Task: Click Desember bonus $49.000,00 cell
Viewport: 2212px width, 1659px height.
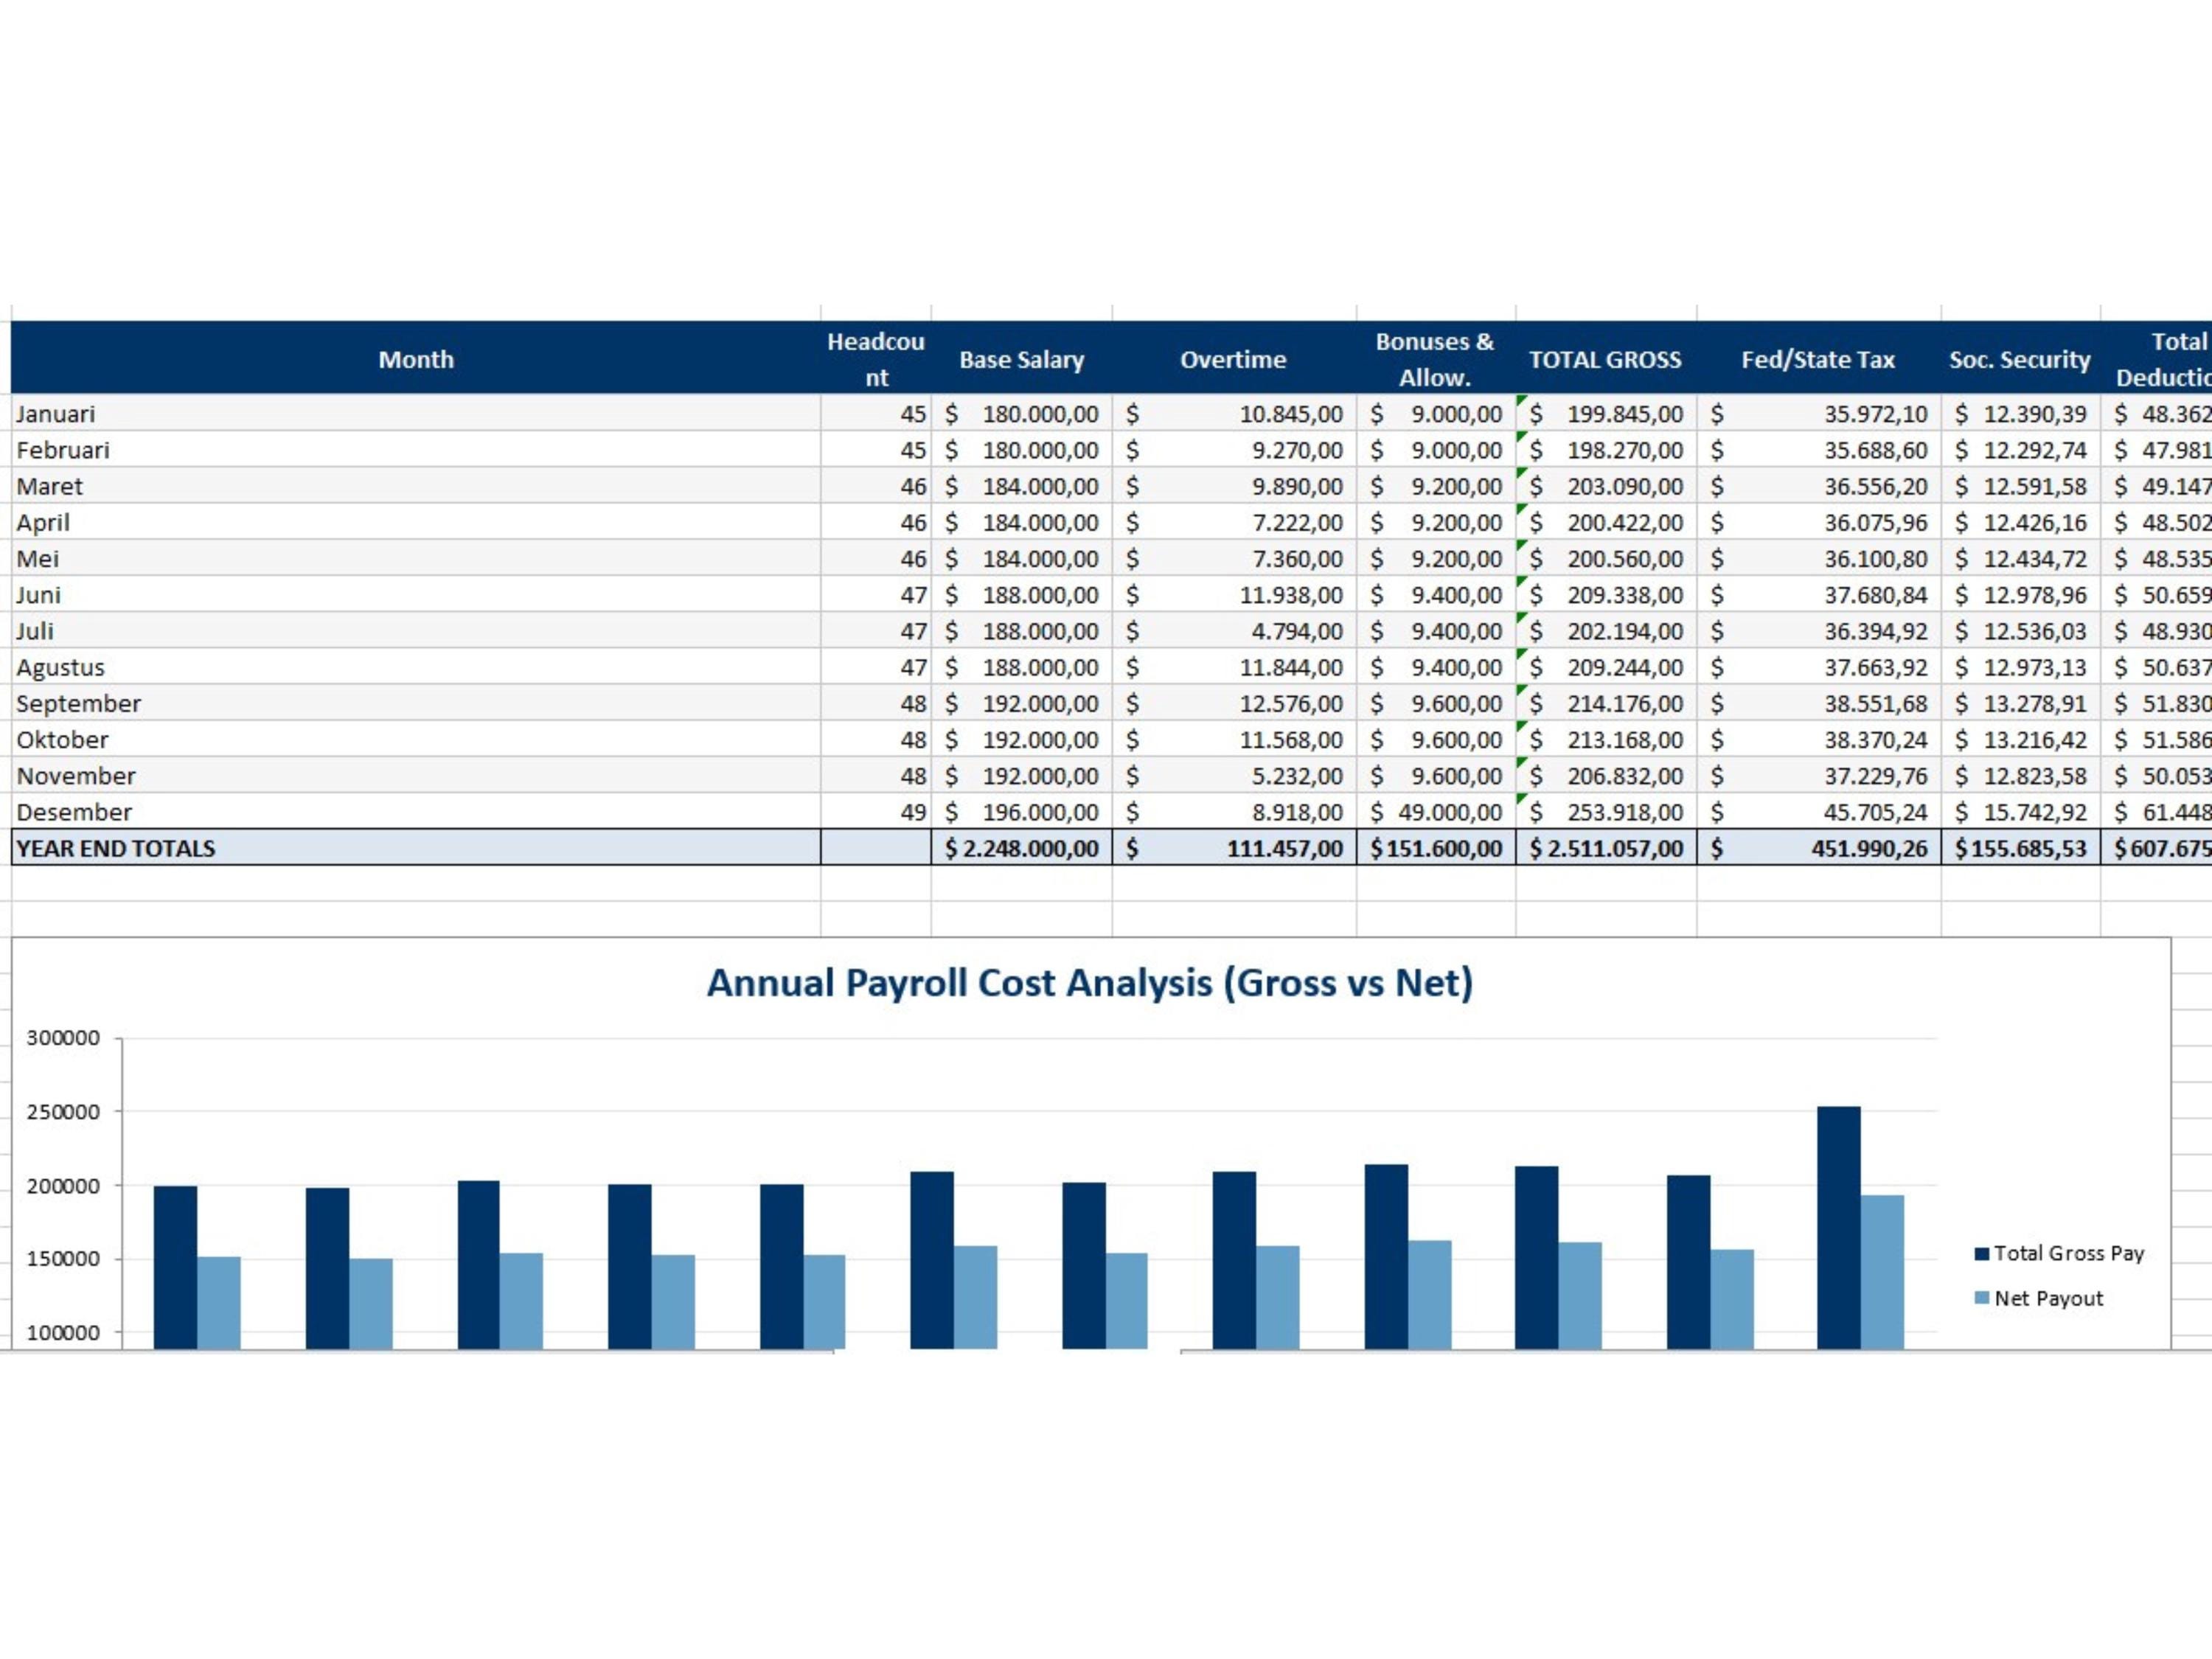Action: (x=1436, y=812)
